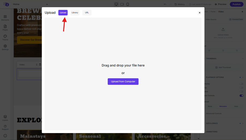Click the drag handle on Video element
This screenshot has width=246, height=140.
[x=37, y=65]
